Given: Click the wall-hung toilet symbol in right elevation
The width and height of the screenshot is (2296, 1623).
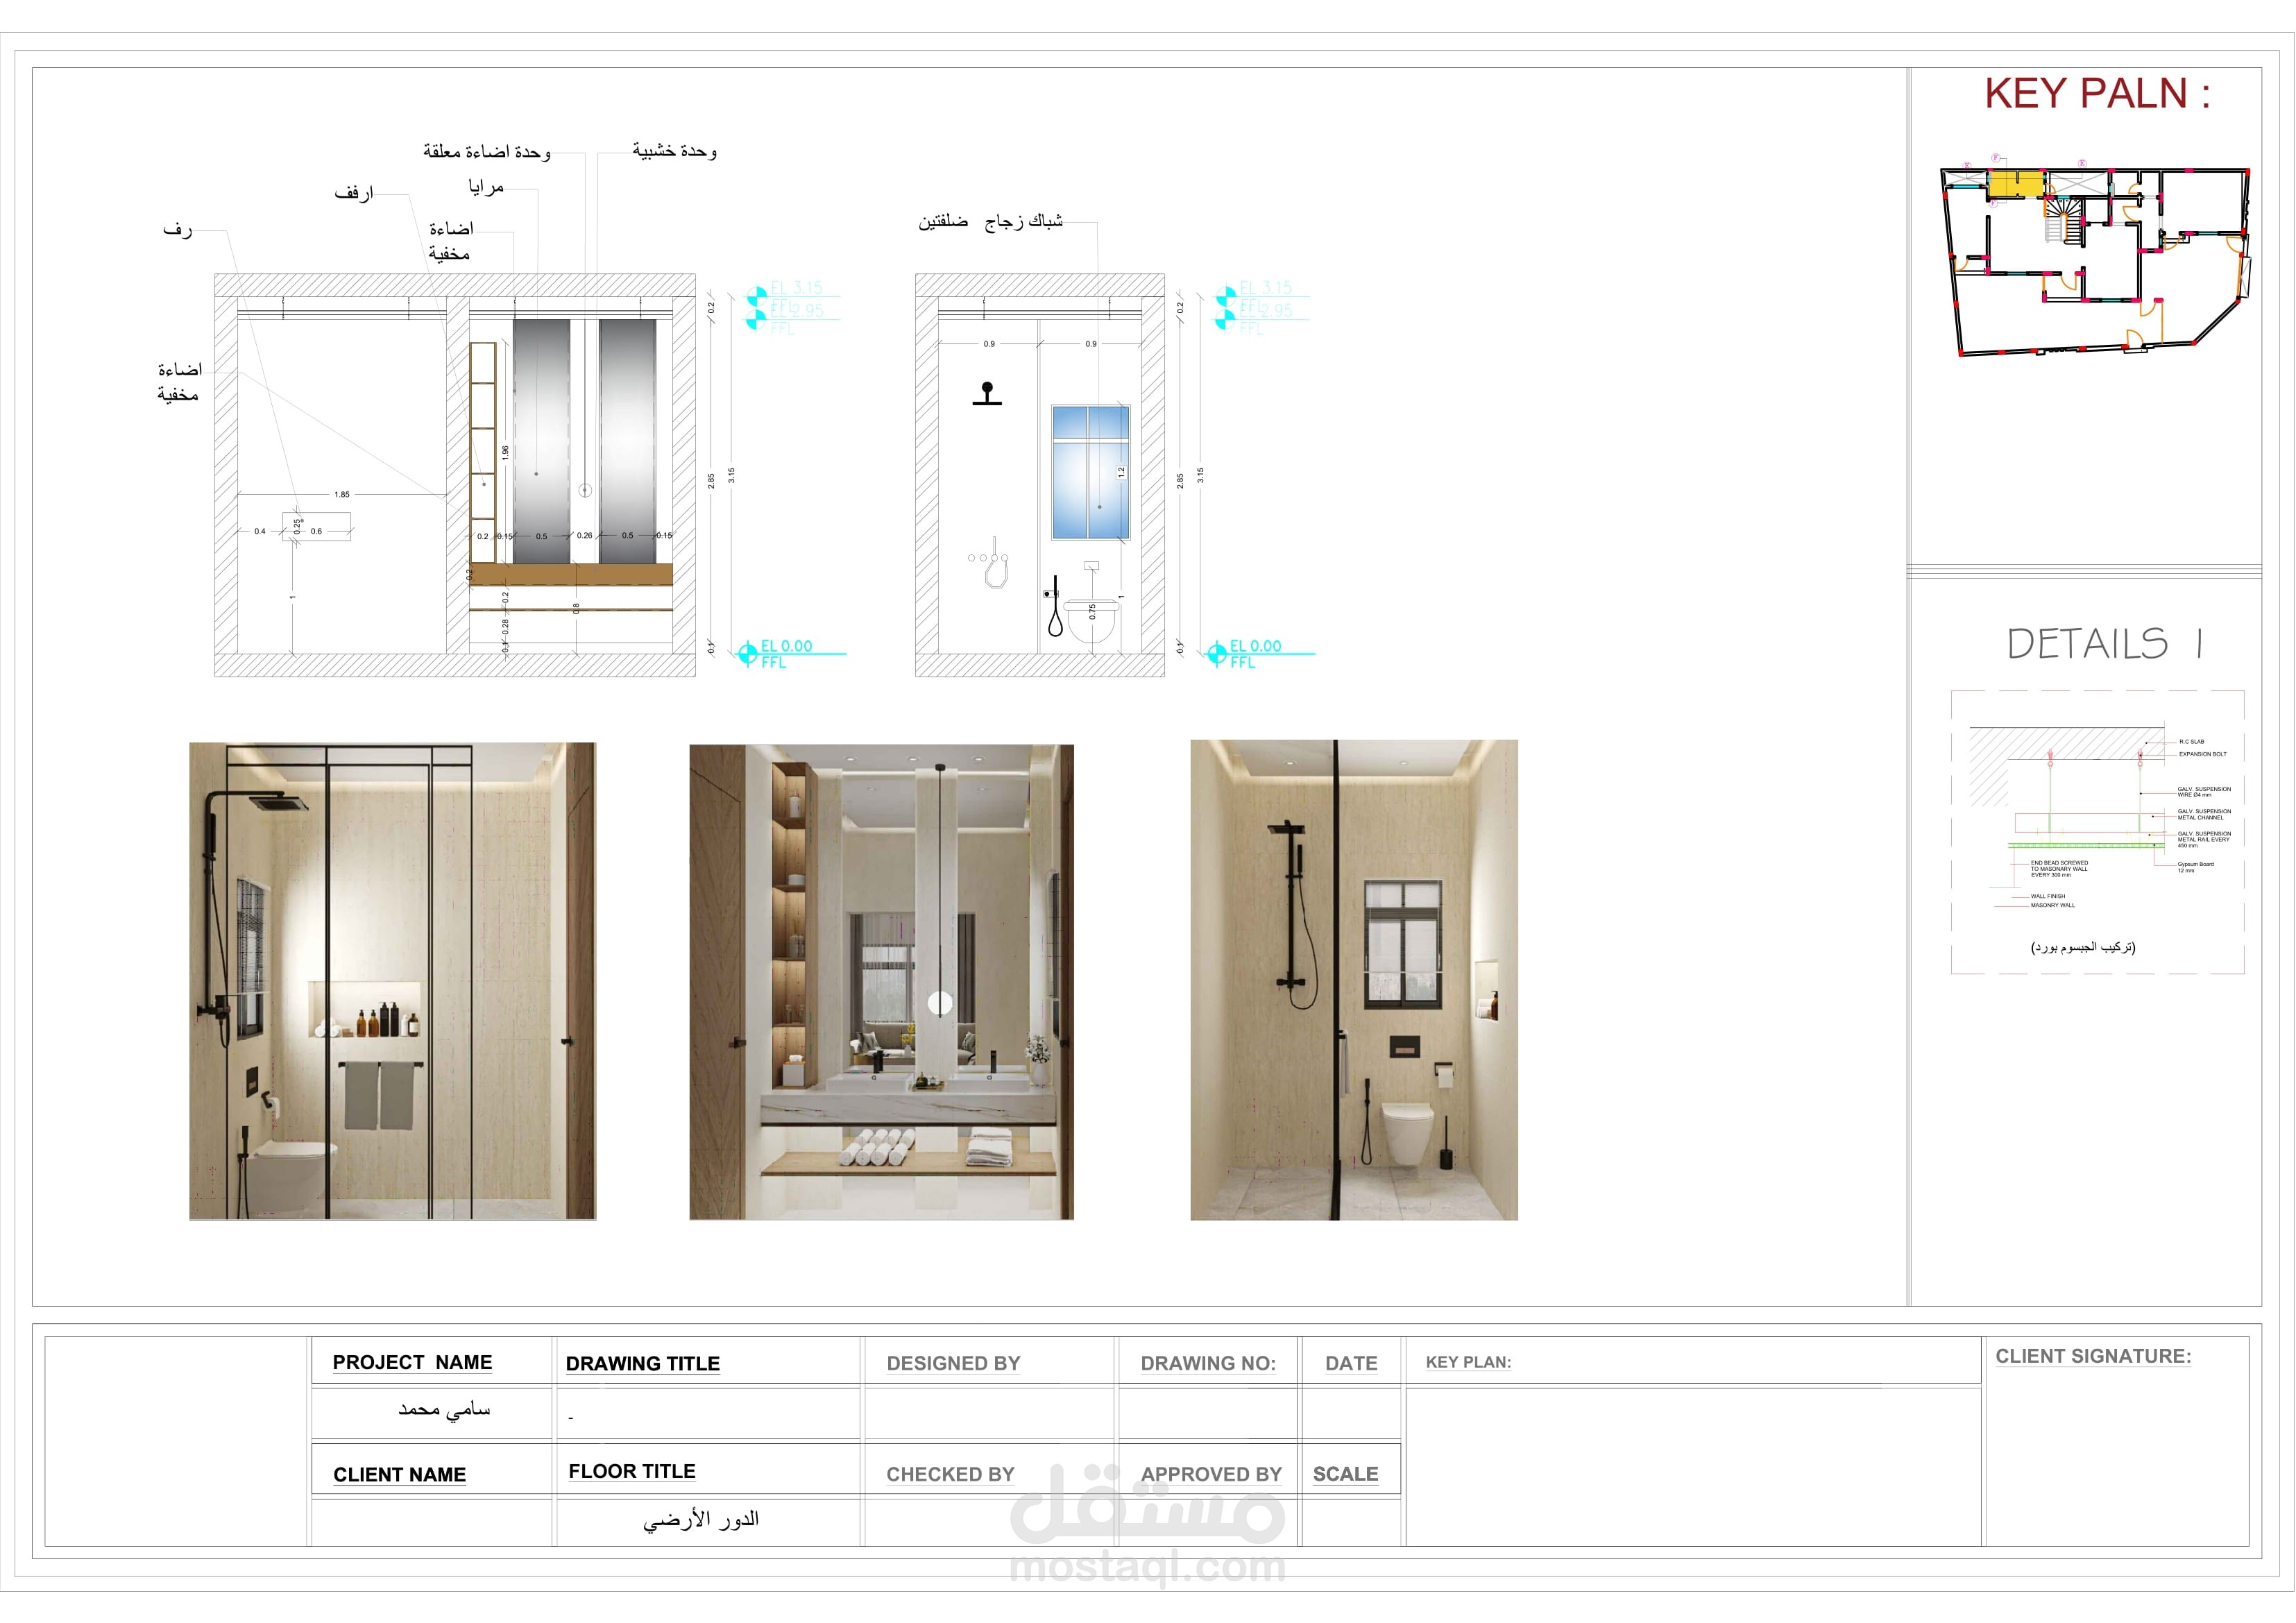Looking at the screenshot, I should (1092, 621).
